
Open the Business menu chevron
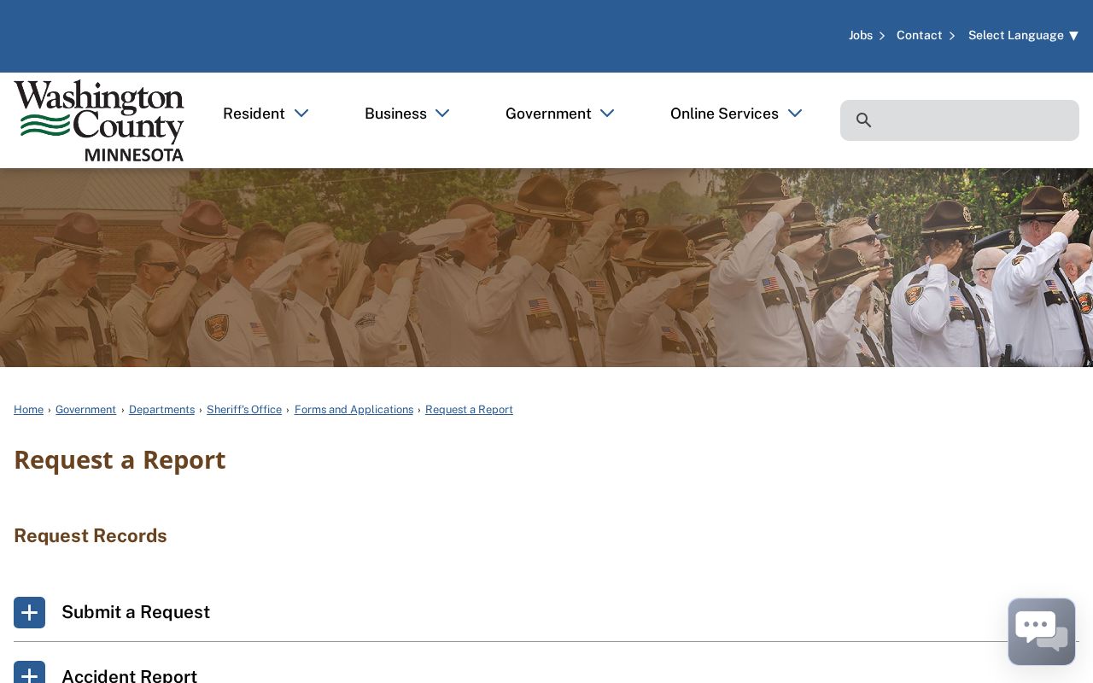click(442, 114)
